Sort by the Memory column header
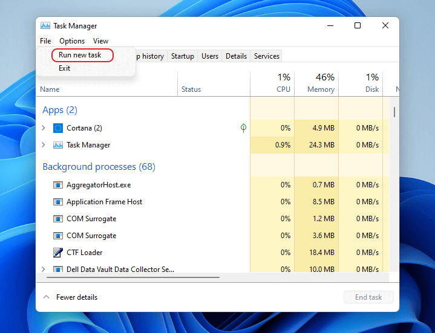The width and height of the screenshot is (435, 333). pyautogui.click(x=316, y=84)
